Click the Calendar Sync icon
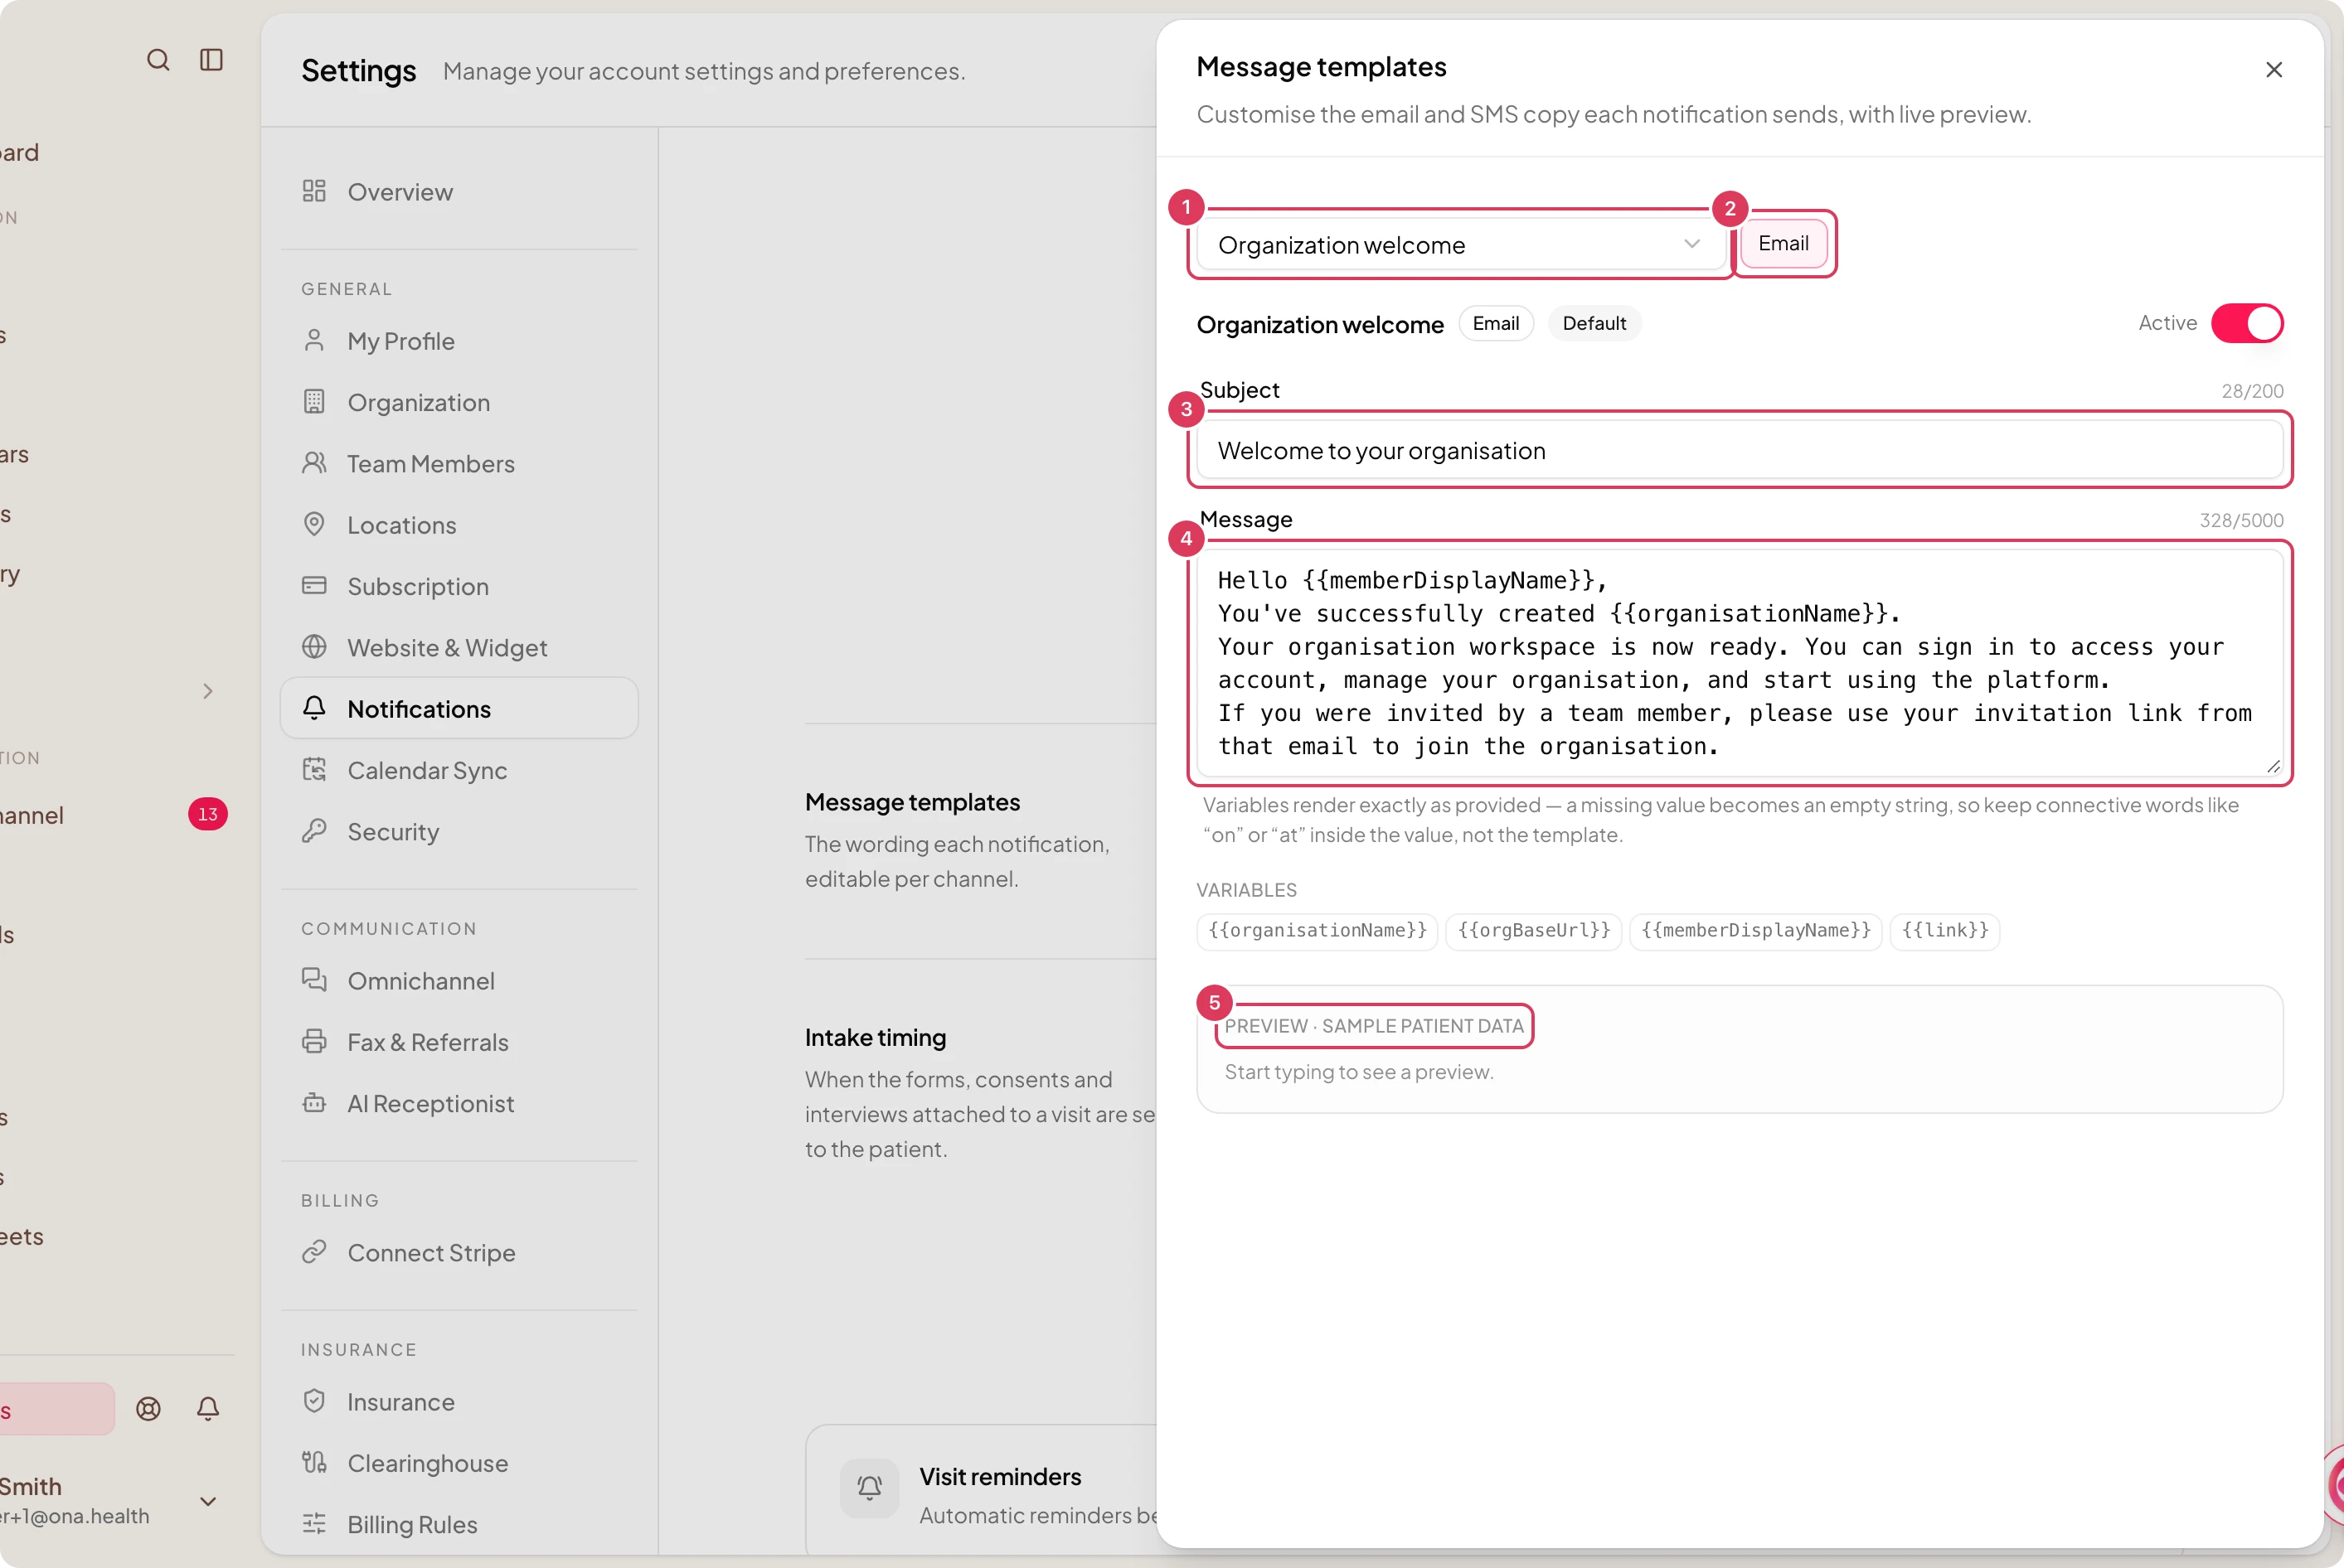 click(x=314, y=770)
